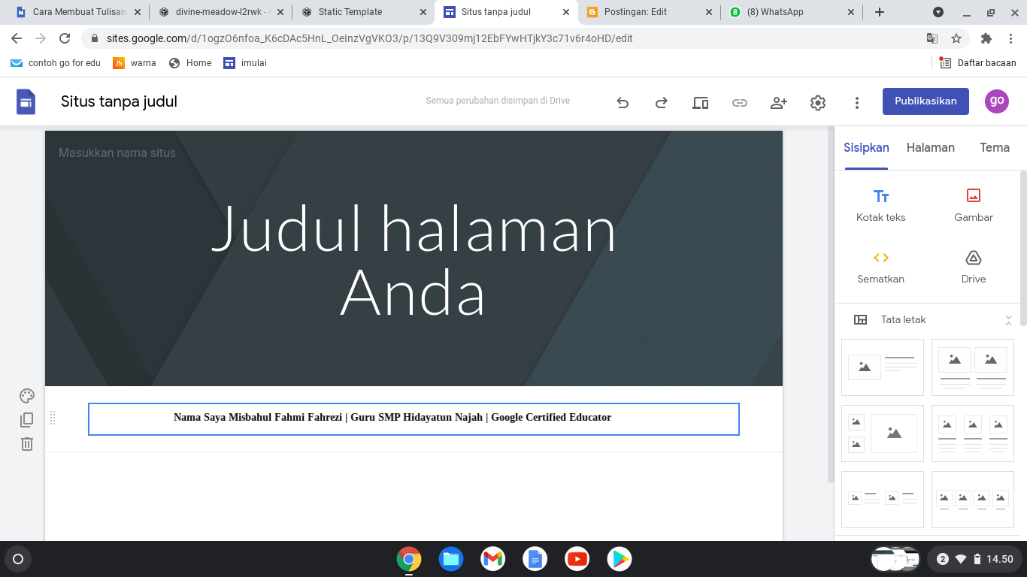The image size is (1027, 577).
Task: Share site with other people
Action: [x=779, y=103]
